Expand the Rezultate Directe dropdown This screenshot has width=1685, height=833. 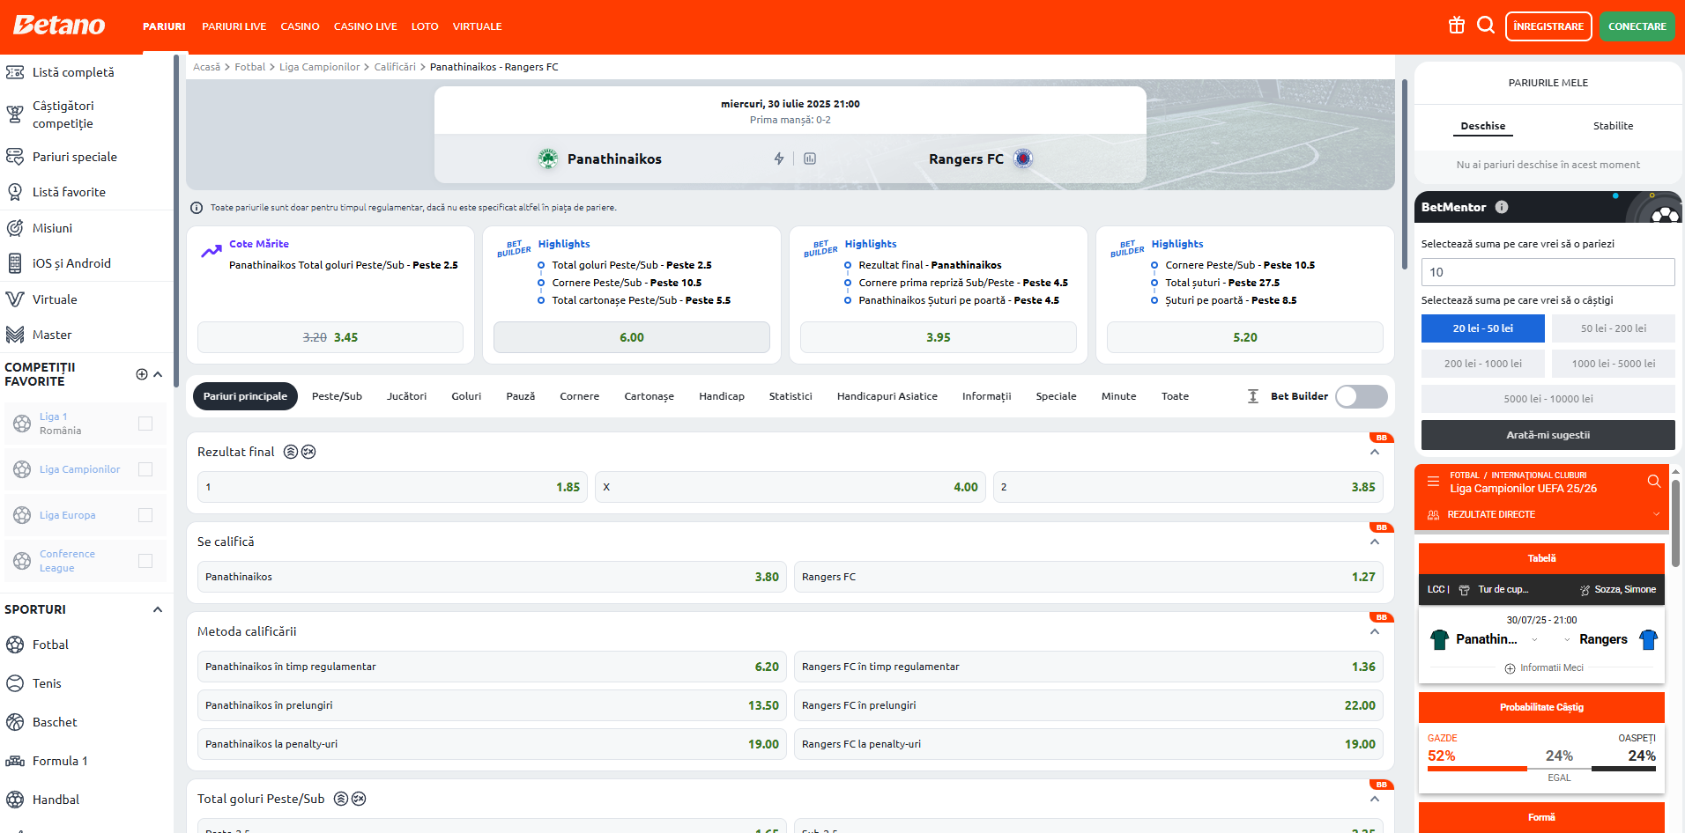1656,514
